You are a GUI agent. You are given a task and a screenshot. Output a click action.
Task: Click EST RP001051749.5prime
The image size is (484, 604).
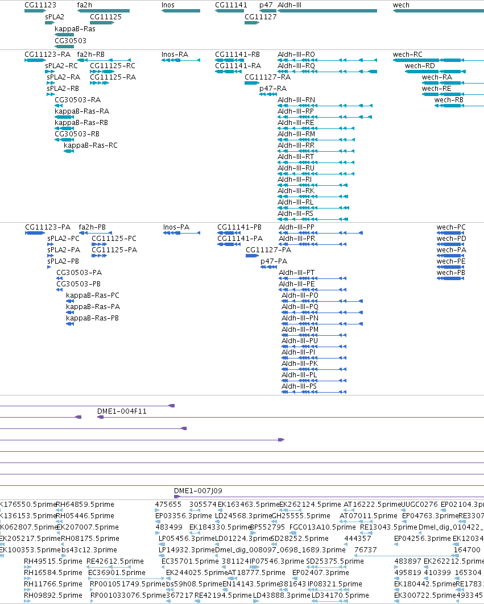(x=127, y=584)
